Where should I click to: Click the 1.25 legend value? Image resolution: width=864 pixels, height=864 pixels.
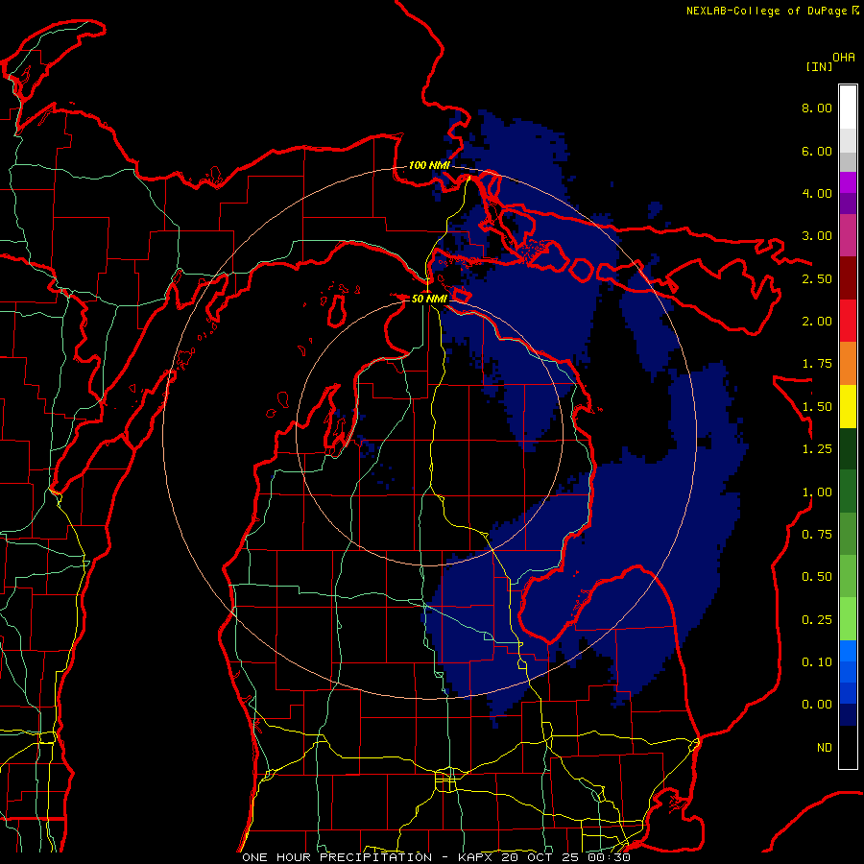817,449
